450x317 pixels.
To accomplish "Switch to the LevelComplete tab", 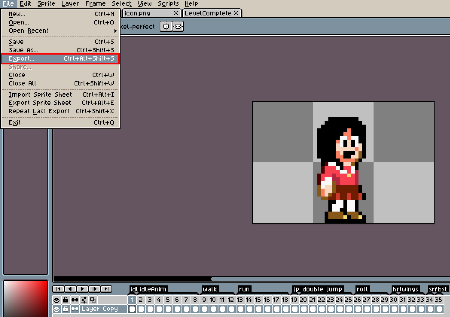I will [x=208, y=13].
